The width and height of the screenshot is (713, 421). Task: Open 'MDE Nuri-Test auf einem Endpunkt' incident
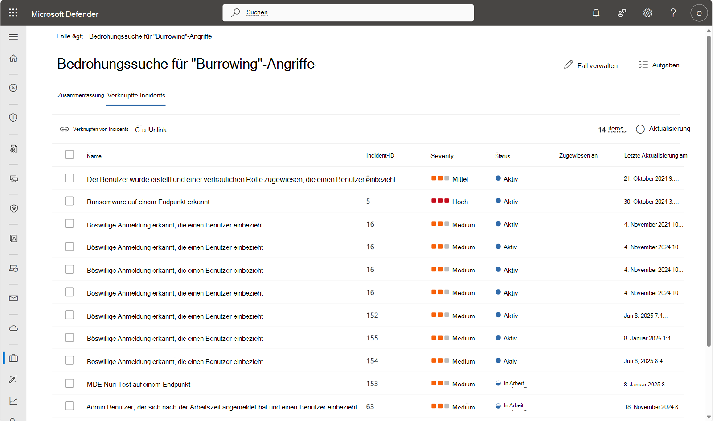pyautogui.click(x=139, y=385)
